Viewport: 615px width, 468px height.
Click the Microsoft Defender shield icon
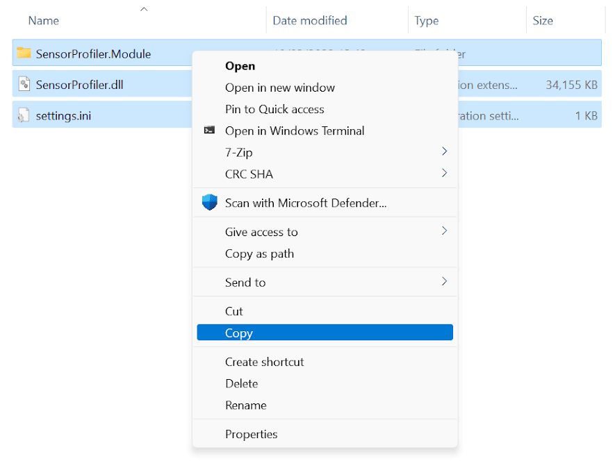click(x=209, y=203)
